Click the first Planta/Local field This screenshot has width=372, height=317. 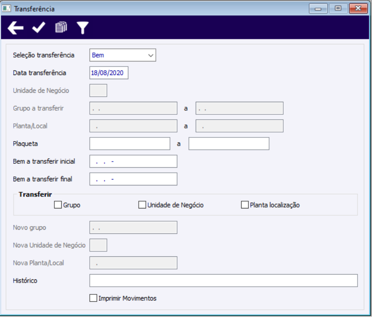click(133, 126)
